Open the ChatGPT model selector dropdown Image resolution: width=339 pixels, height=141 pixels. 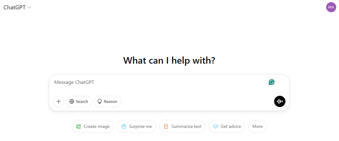15,7
